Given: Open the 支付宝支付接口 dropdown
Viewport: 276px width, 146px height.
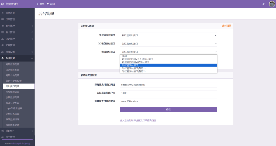Looking at the screenshot, I should [x=168, y=35].
